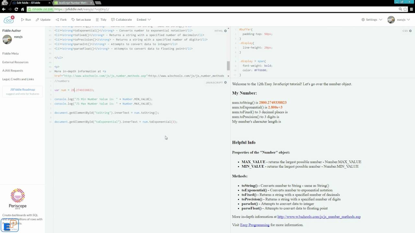Open the Collaborate feature
The image size is (415, 233).
pos(121,20)
